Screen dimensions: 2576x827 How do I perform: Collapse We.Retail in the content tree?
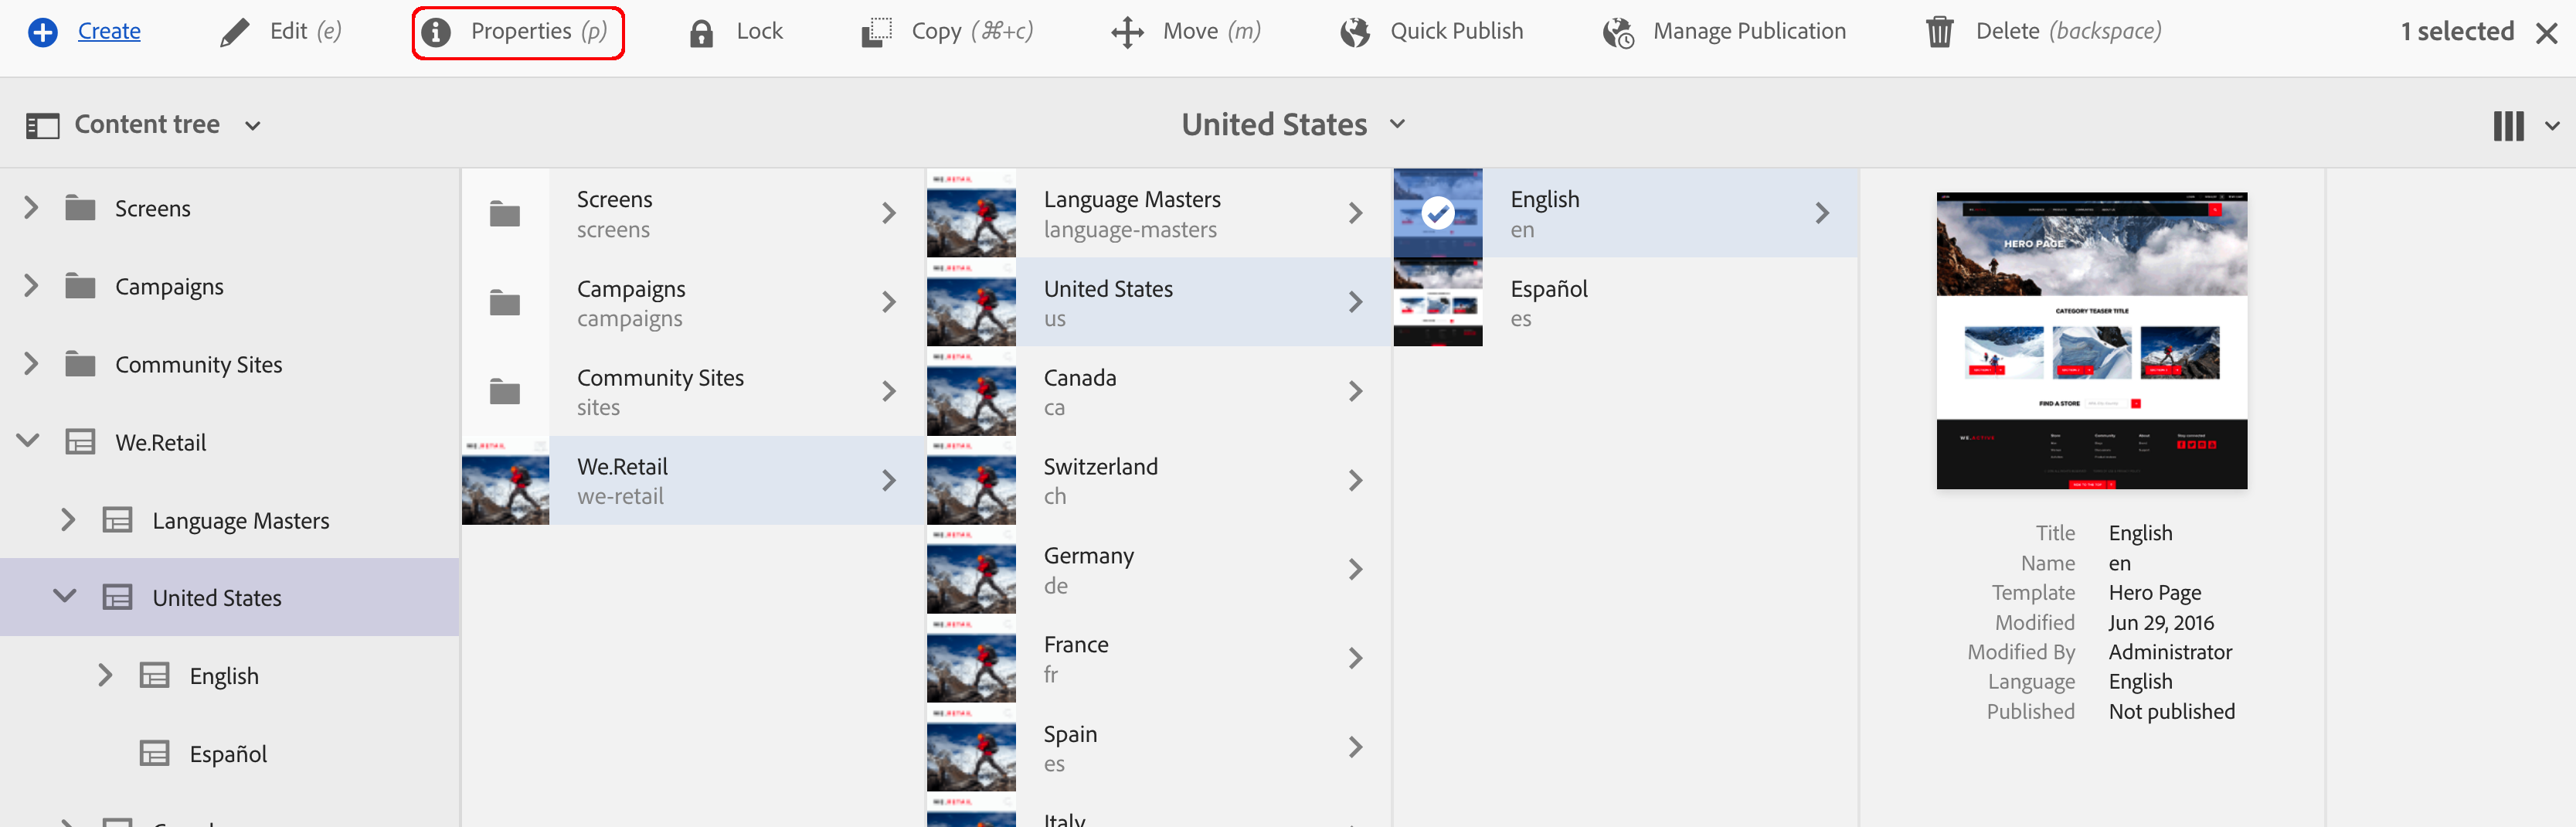point(28,440)
